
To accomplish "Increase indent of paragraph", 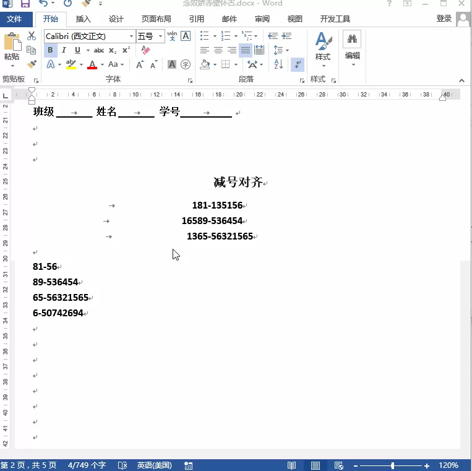I will tap(286, 36).
